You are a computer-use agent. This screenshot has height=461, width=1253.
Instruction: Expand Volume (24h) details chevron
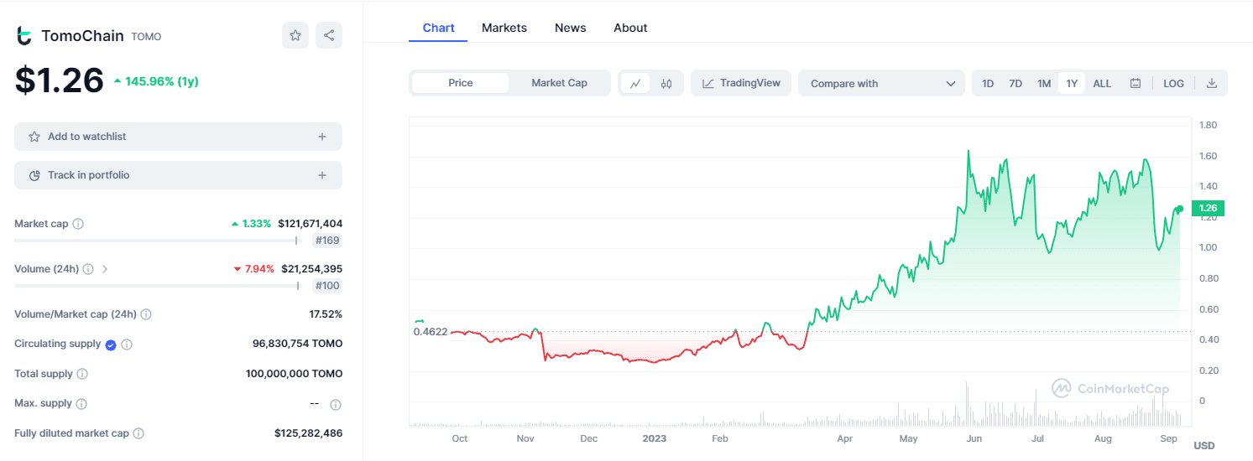[105, 269]
